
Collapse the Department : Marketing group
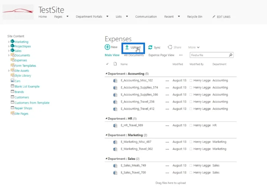106,135
